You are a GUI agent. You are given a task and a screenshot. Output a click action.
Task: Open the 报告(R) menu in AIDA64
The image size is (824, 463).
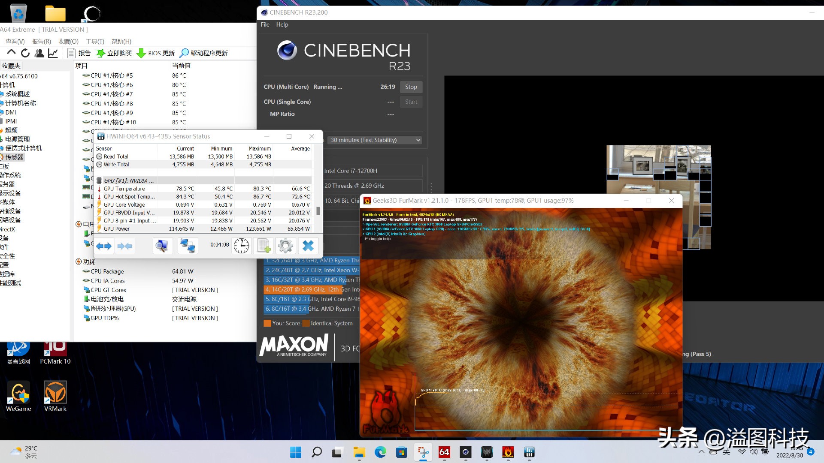41,42
